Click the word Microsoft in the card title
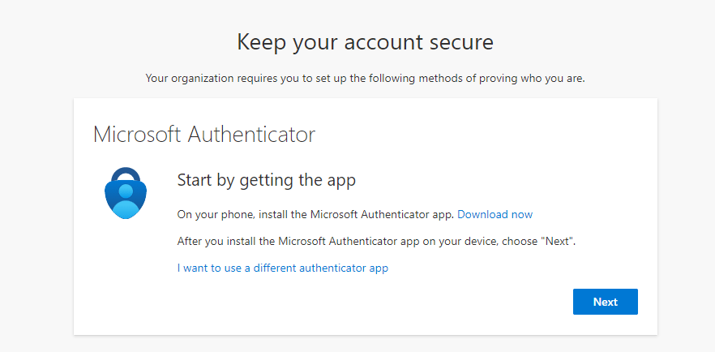Viewport: 715px width, 352px height. click(x=138, y=135)
